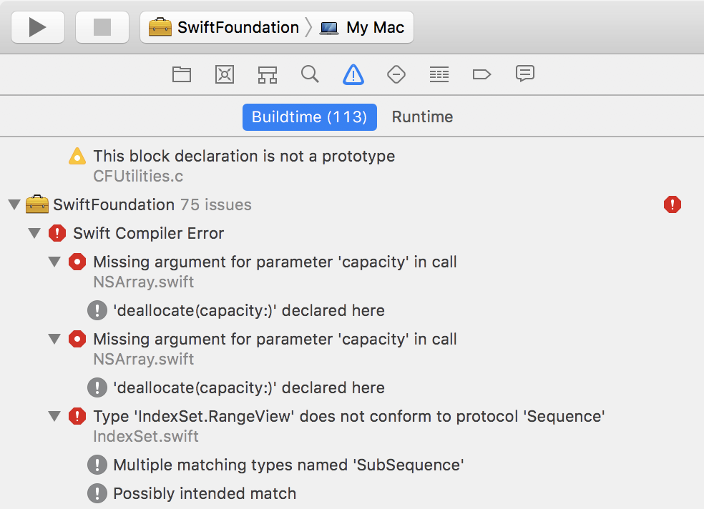Click the red error badge beside 75 issues
This screenshot has width=704, height=509.
[x=672, y=204]
